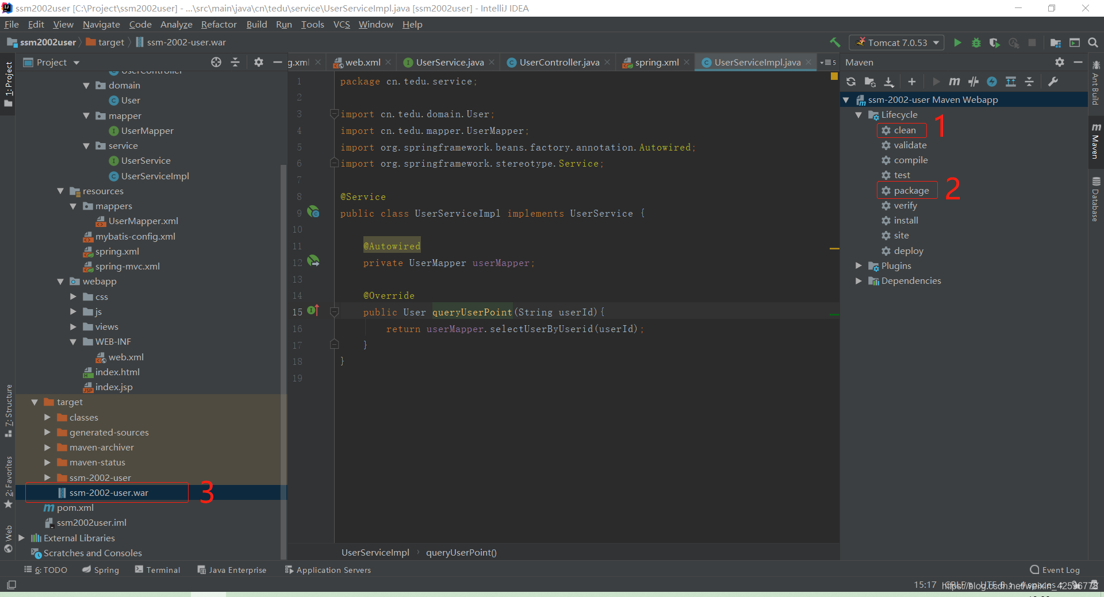Click the override gutter icon beside queryUserPoint

coord(313,311)
